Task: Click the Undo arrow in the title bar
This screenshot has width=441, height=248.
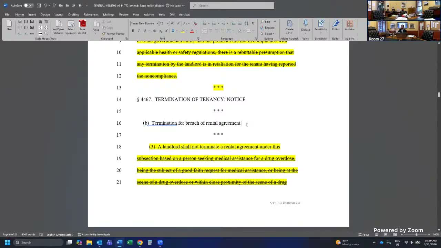Action: (x=45, y=6)
